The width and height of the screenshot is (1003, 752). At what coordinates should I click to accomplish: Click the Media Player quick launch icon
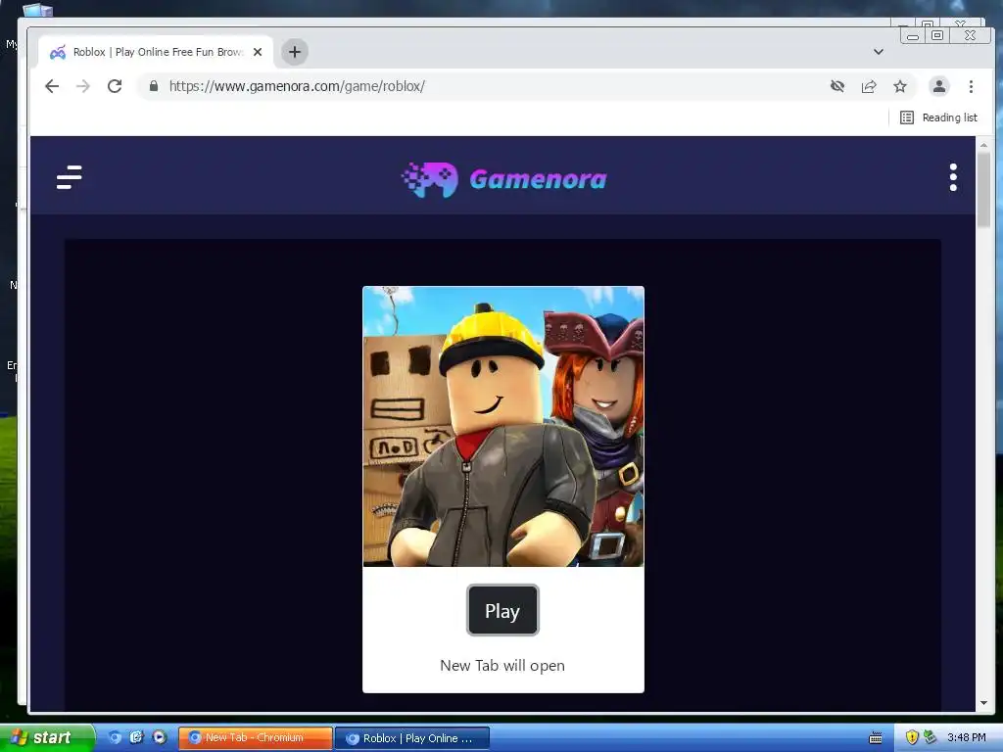(x=160, y=738)
